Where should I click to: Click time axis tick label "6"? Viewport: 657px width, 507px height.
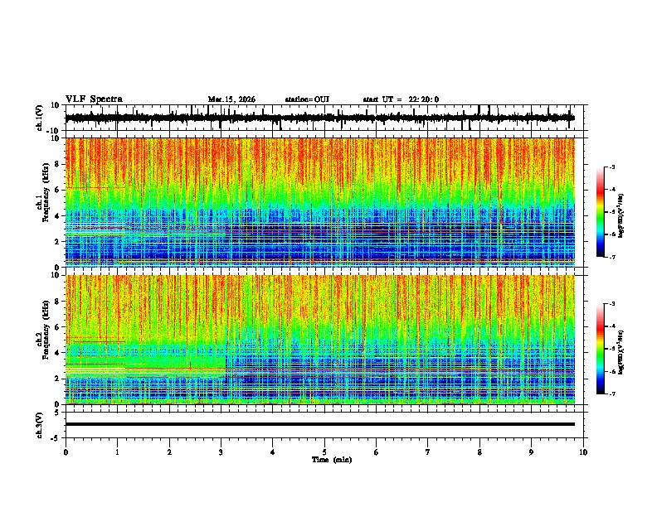377,452
